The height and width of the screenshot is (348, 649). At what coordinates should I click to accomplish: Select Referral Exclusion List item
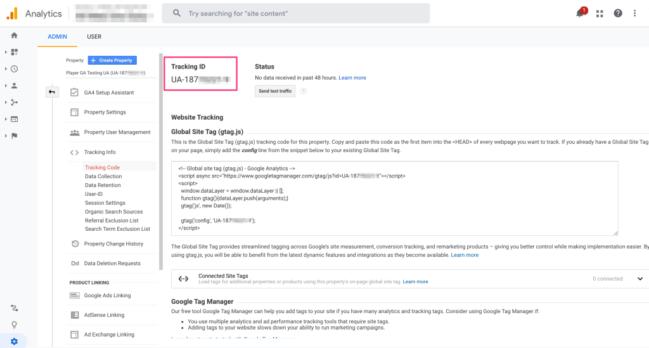(x=112, y=221)
